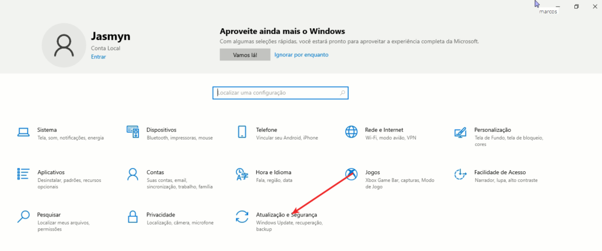Click the Conta Local label
602x251 pixels.
click(x=106, y=49)
